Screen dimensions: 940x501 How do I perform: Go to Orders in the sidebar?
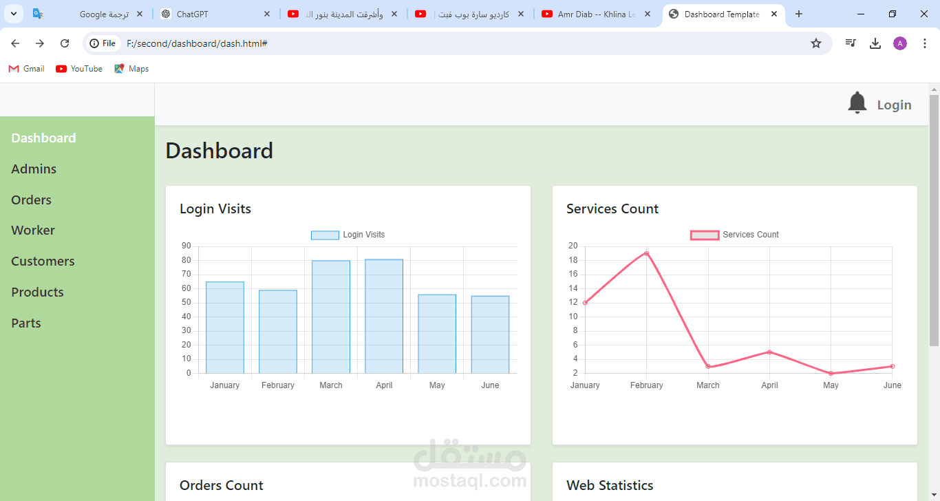click(x=31, y=200)
